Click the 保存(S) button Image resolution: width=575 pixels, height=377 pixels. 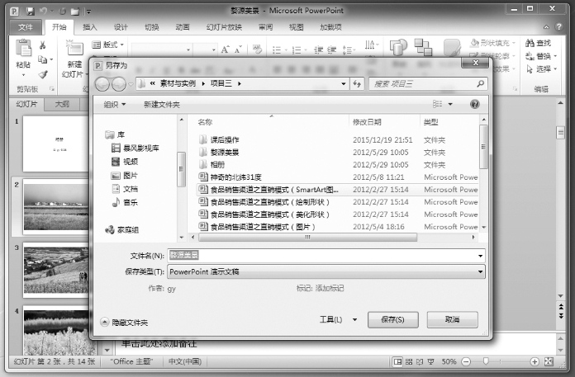(x=392, y=319)
